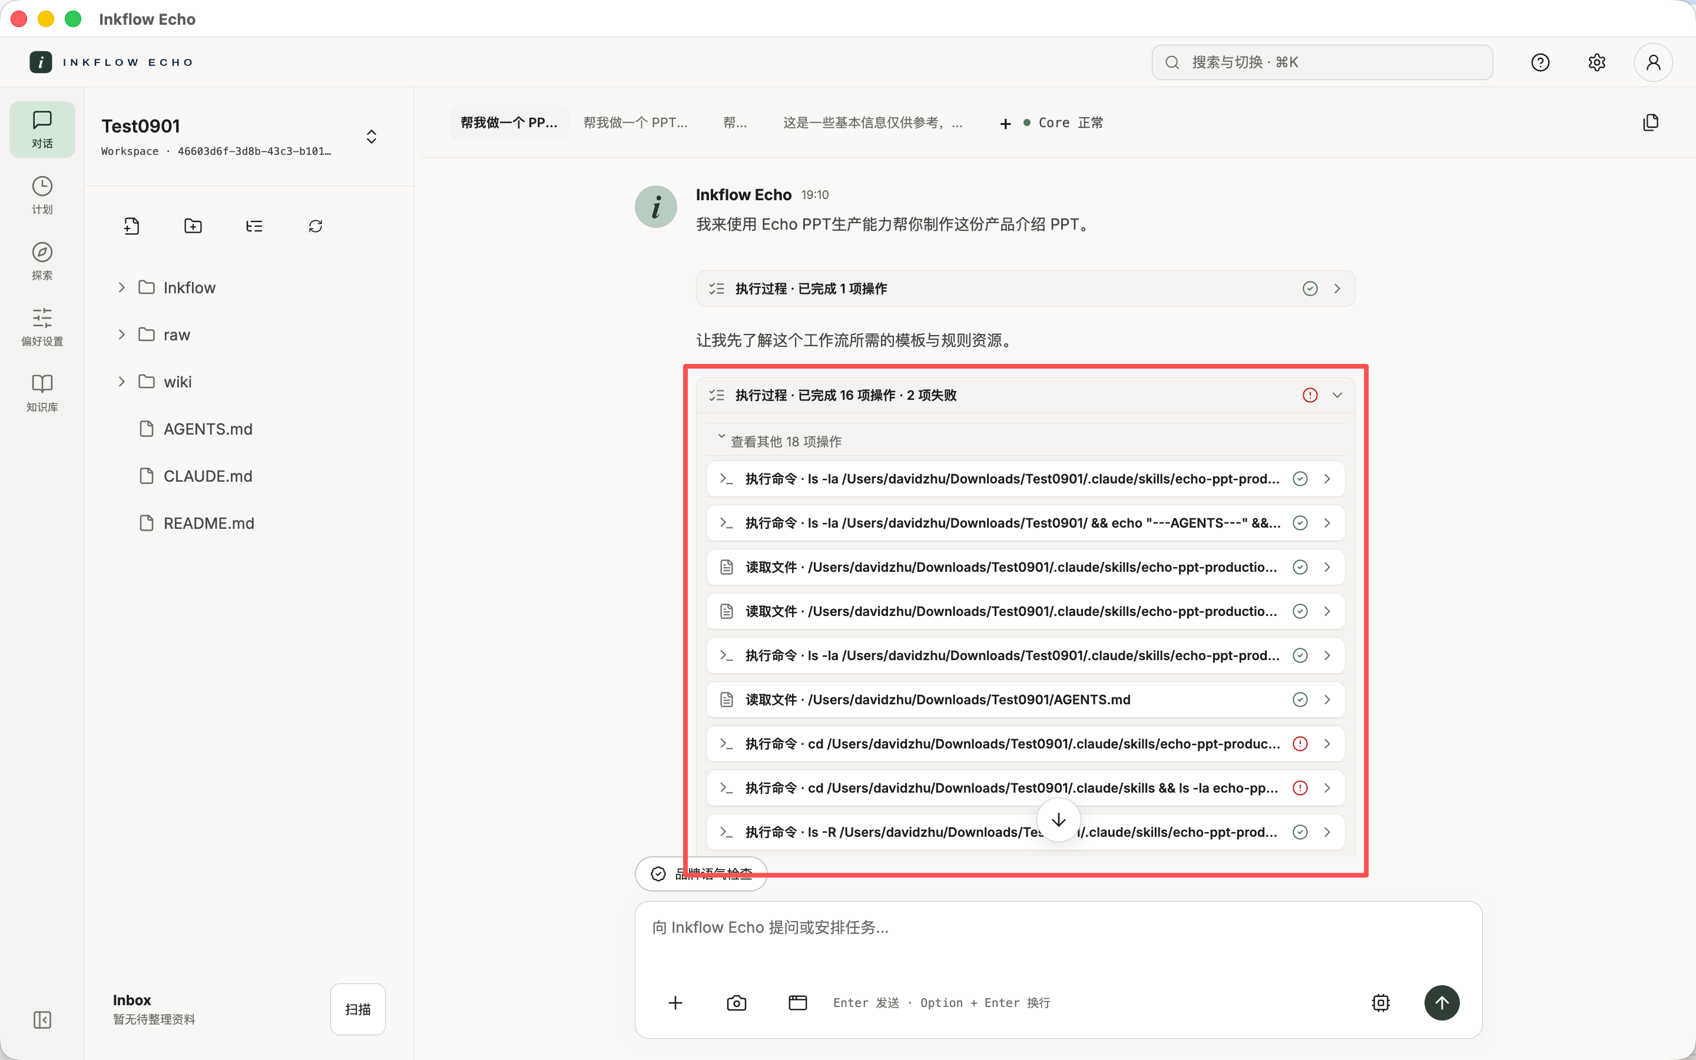1696x1060 pixels.
Task: Expand the Inkflow folder
Action: [121, 287]
